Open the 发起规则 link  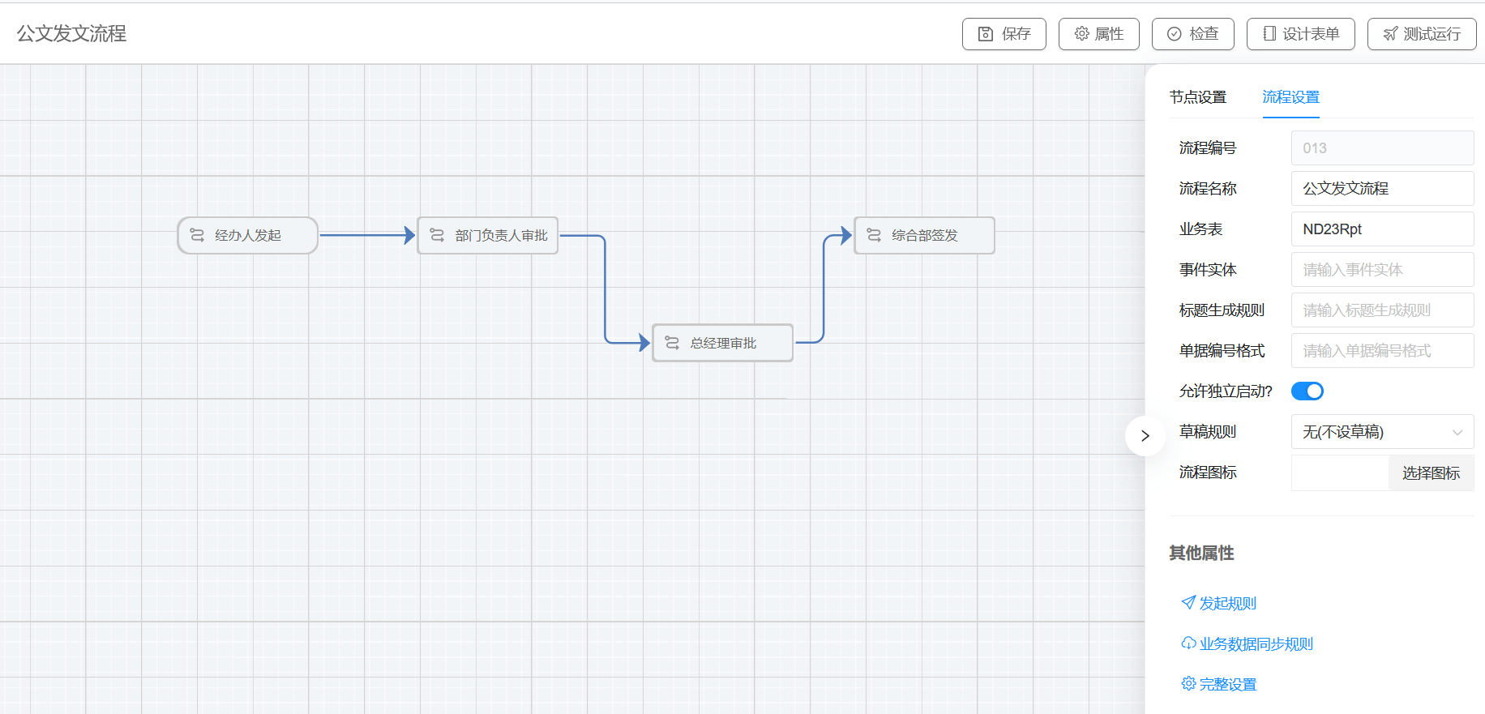(1227, 603)
